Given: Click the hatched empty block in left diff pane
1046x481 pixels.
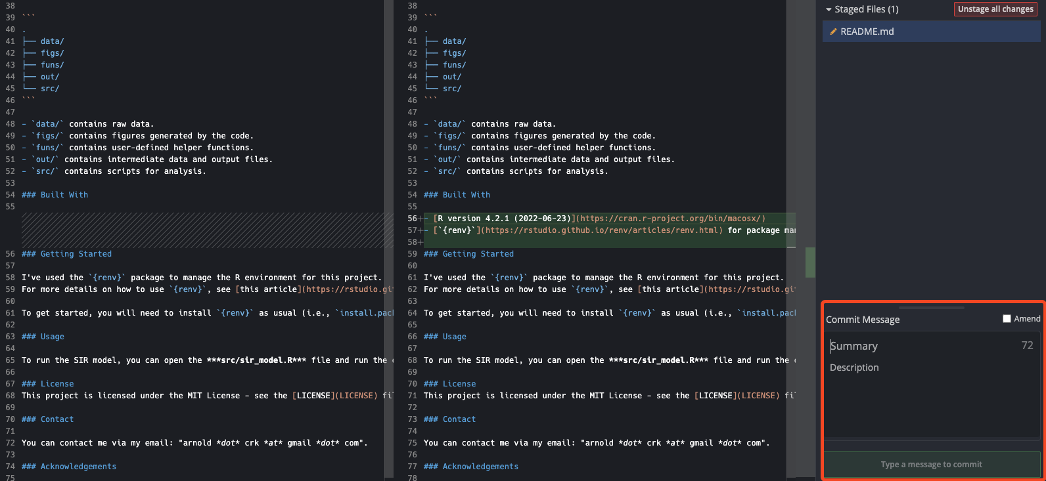Looking at the screenshot, I should [207, 230].
